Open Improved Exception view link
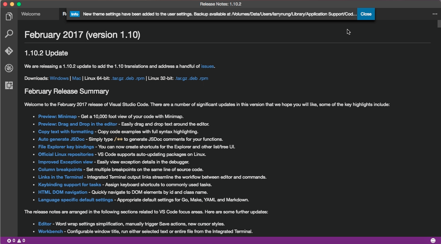The width and height of the screenshot is (441, 244). point(65,162)
